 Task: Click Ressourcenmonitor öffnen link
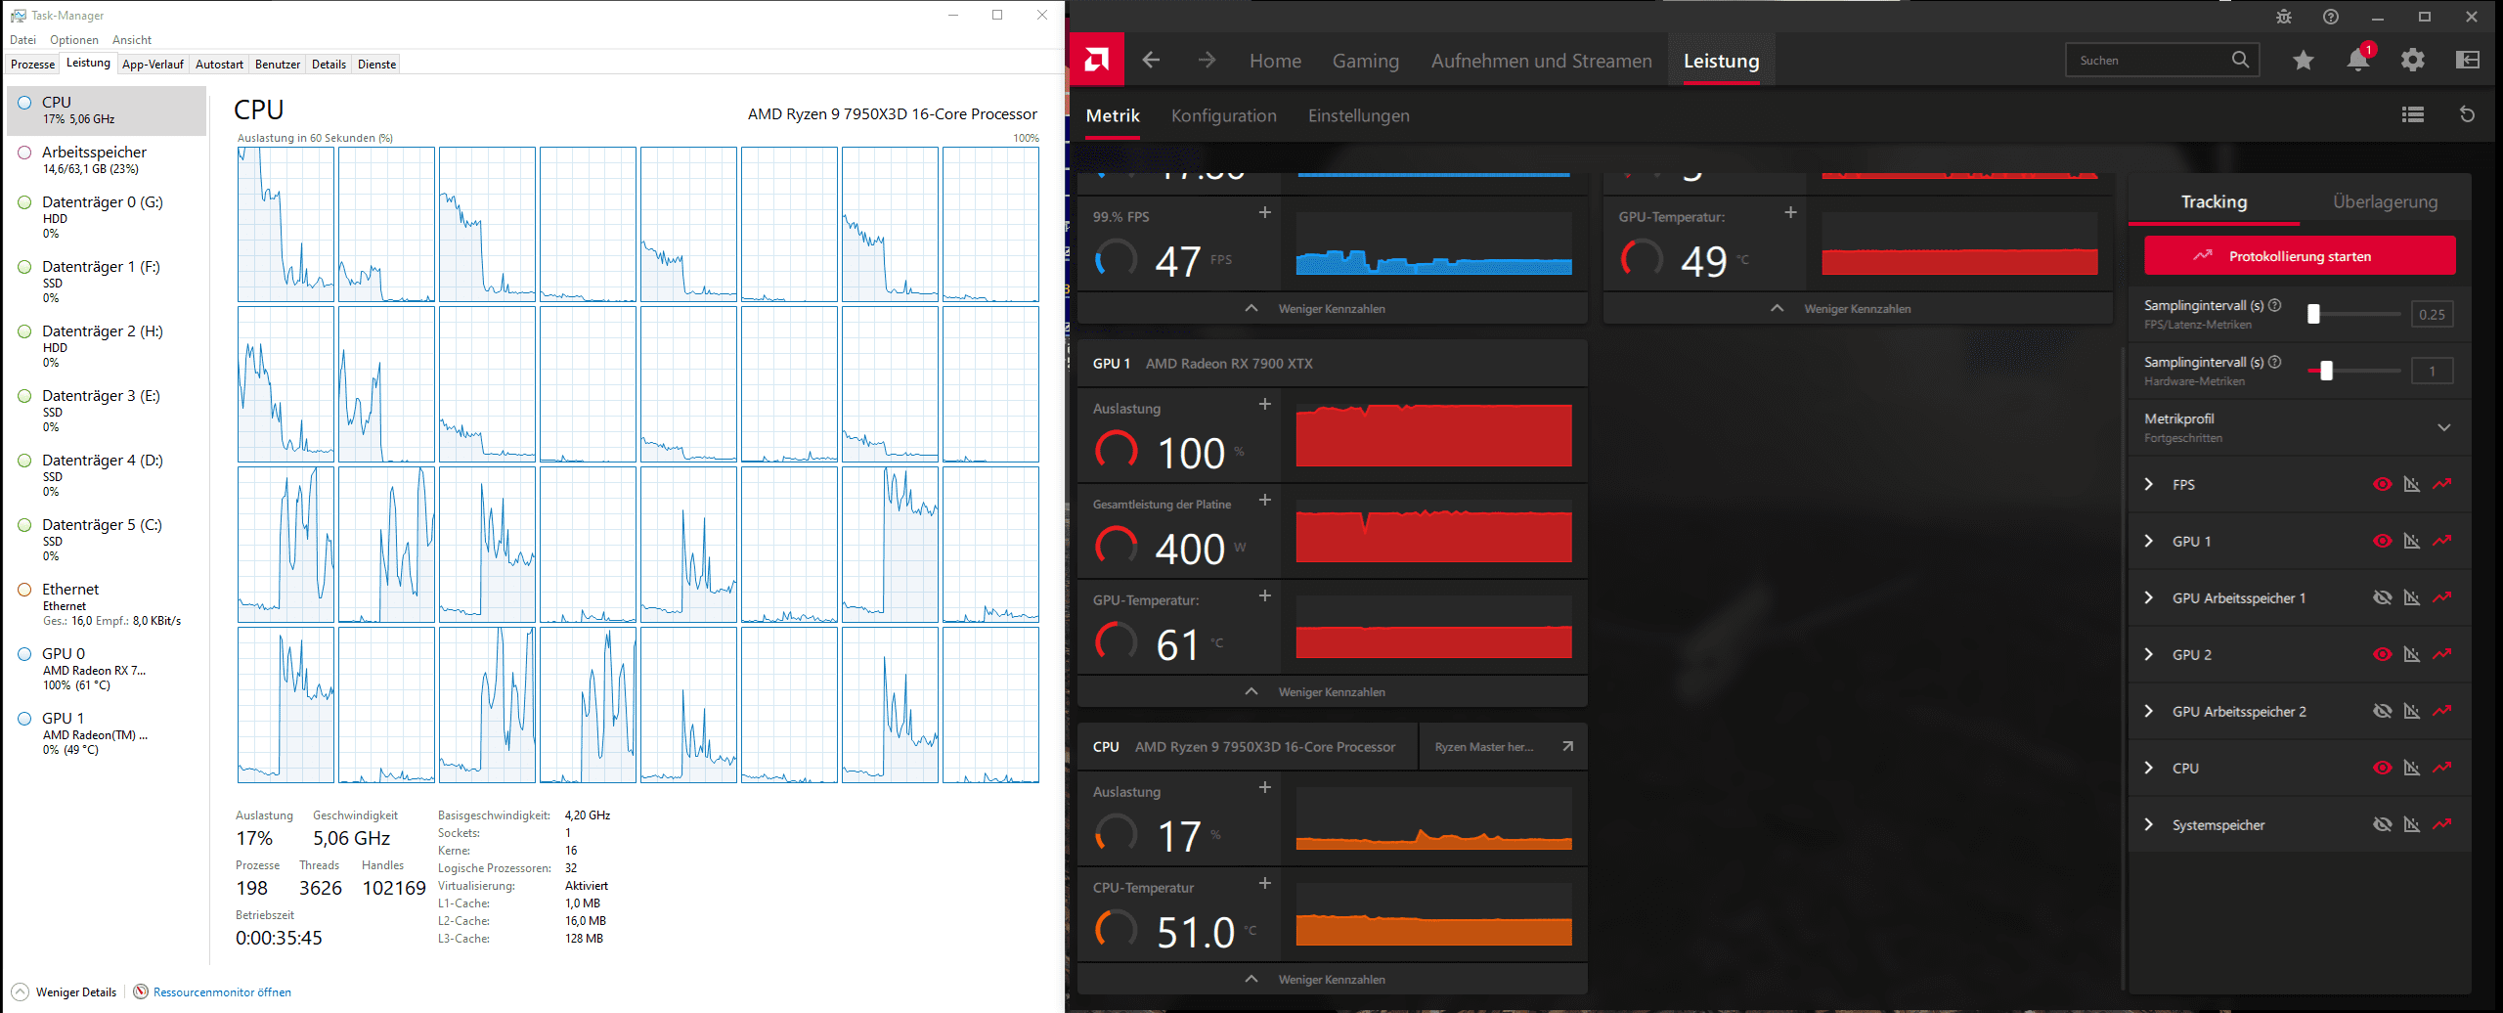(222, 991)
